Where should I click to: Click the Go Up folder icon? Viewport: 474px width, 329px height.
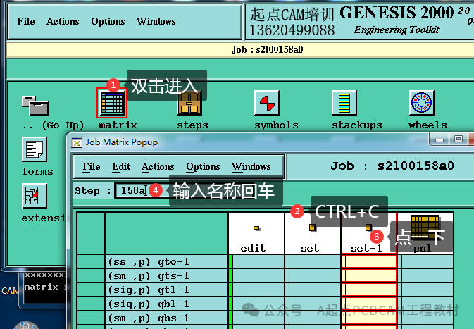click(35, 105)
